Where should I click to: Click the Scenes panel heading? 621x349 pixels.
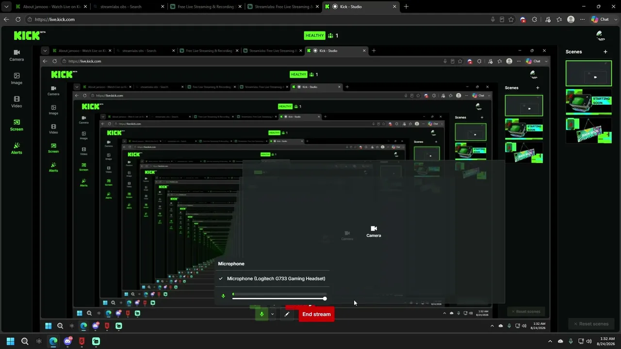[x=573, y=52]
